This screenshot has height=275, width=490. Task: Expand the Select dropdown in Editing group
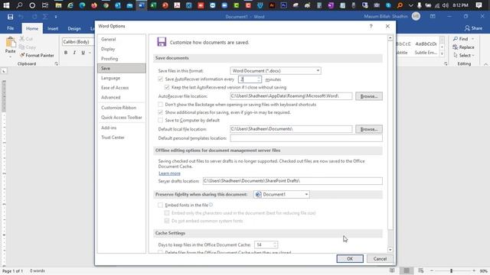point(474,56)
